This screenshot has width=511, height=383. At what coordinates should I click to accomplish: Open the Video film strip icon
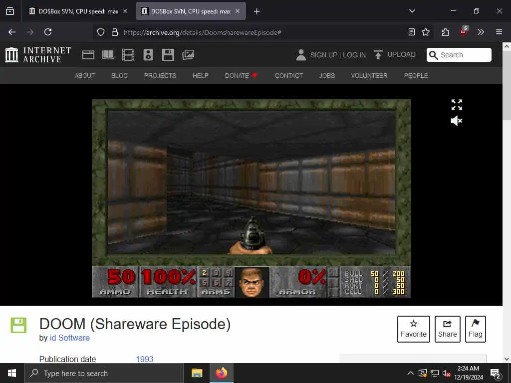[x=128, y=55]
